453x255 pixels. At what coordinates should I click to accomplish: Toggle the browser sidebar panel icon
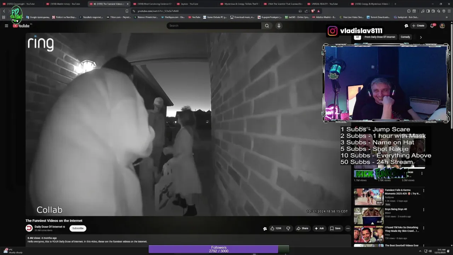coord(428,11)
